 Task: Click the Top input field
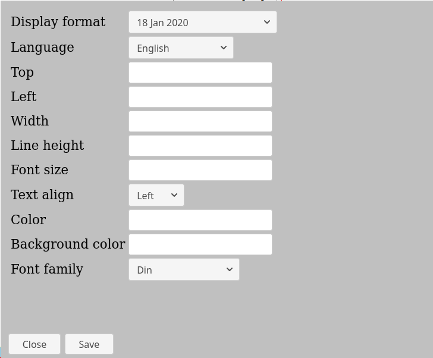pyautogui.click(x=200, y=73)
